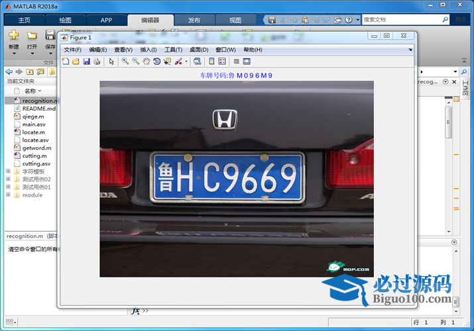Viewport: 474px width, 331px height.
Task: Click the switch windows icon in quick access
Action: pyautogui.click(x=337, y=20)
